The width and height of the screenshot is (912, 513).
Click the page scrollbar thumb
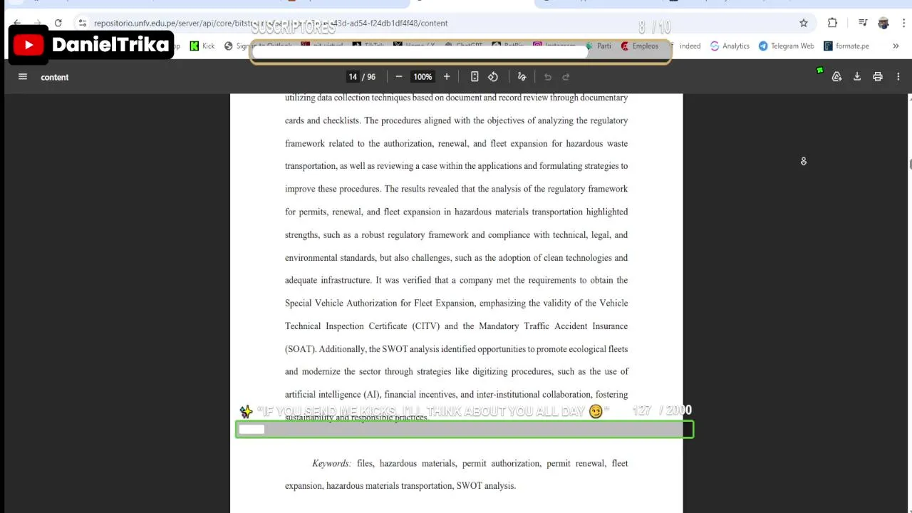coord(909,164)
